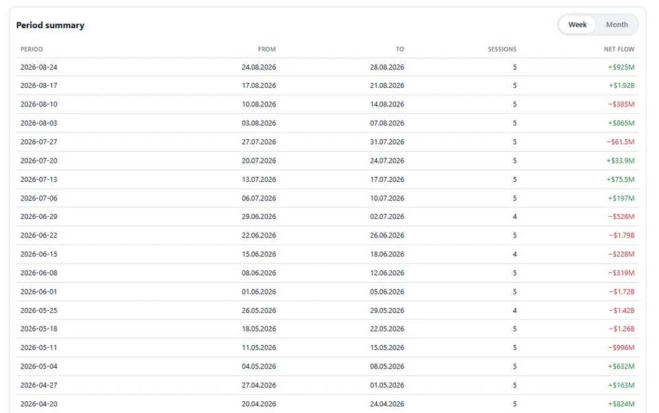
Task: Switch period summary to Month view
Action: [616, 25]
